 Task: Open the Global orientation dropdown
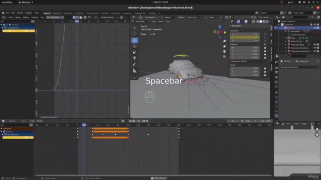[x=211, y=17]
